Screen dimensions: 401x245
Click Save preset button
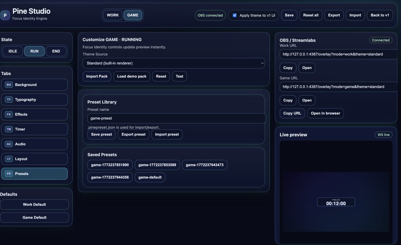[102, 134]
